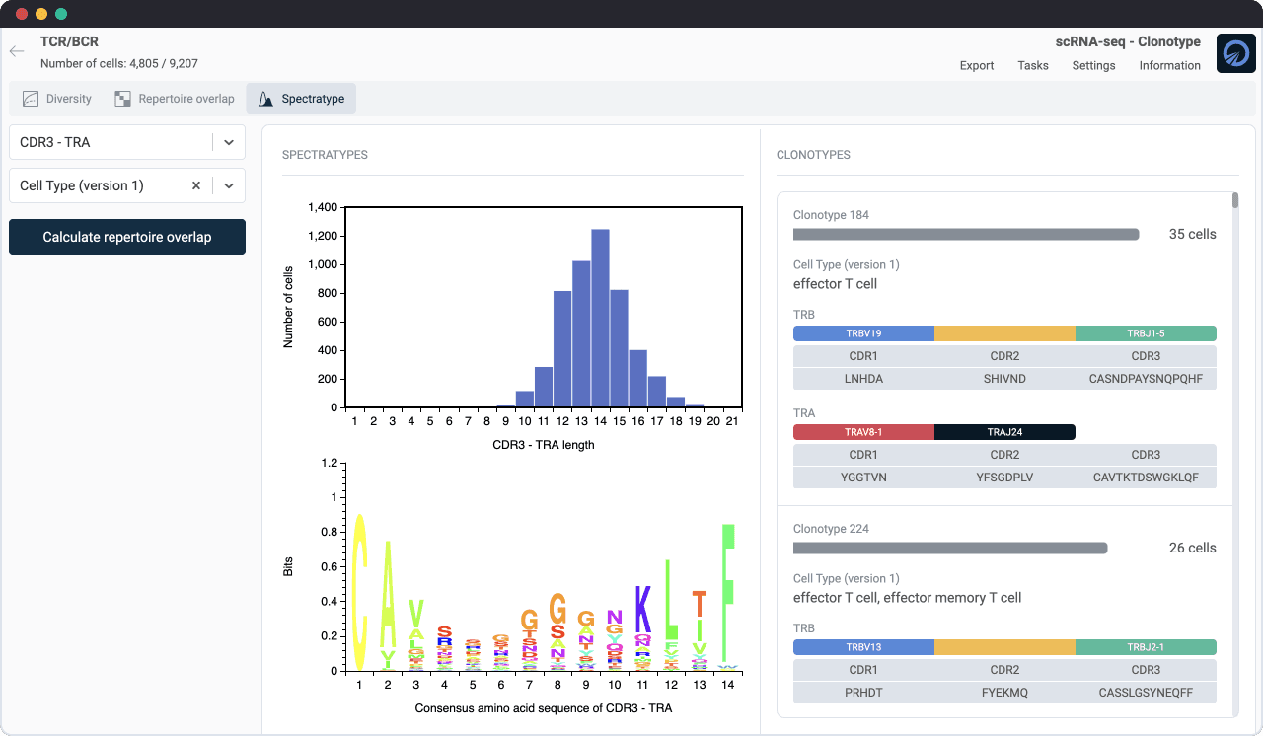The height and width of the screenshot is (736, 1263).
Task: Click the YGGTVN CDR1 sequence
Action: click(x=863, y=478)
